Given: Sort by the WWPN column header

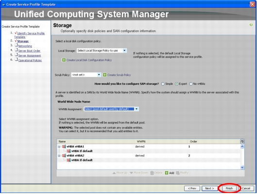Looking at the screenshot, I should click(x=161, y=141).
